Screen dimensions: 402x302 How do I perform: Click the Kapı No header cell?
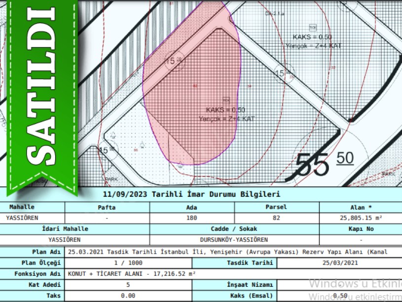click(x=360, y=229)
